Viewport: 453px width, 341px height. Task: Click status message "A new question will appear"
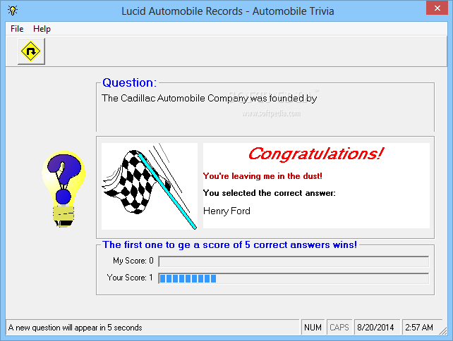click(x=75, y=328)
